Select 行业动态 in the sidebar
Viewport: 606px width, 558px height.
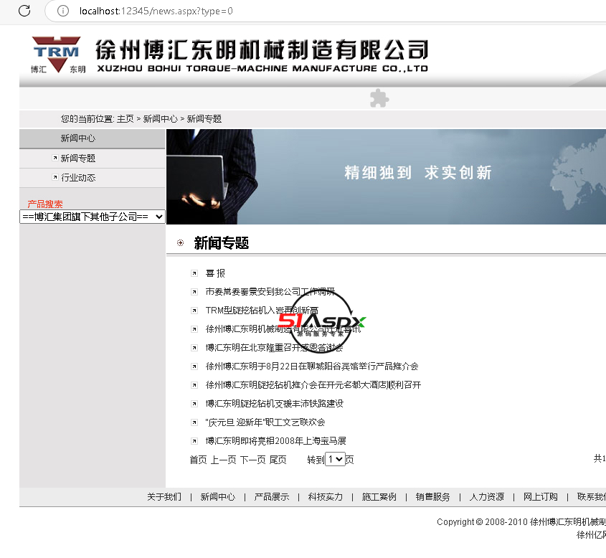coord(78,178)
